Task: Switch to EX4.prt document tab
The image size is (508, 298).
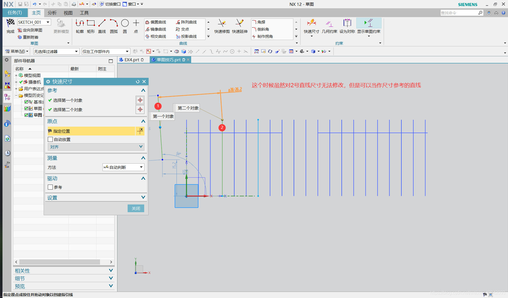Action: click(x=132, y=60)
